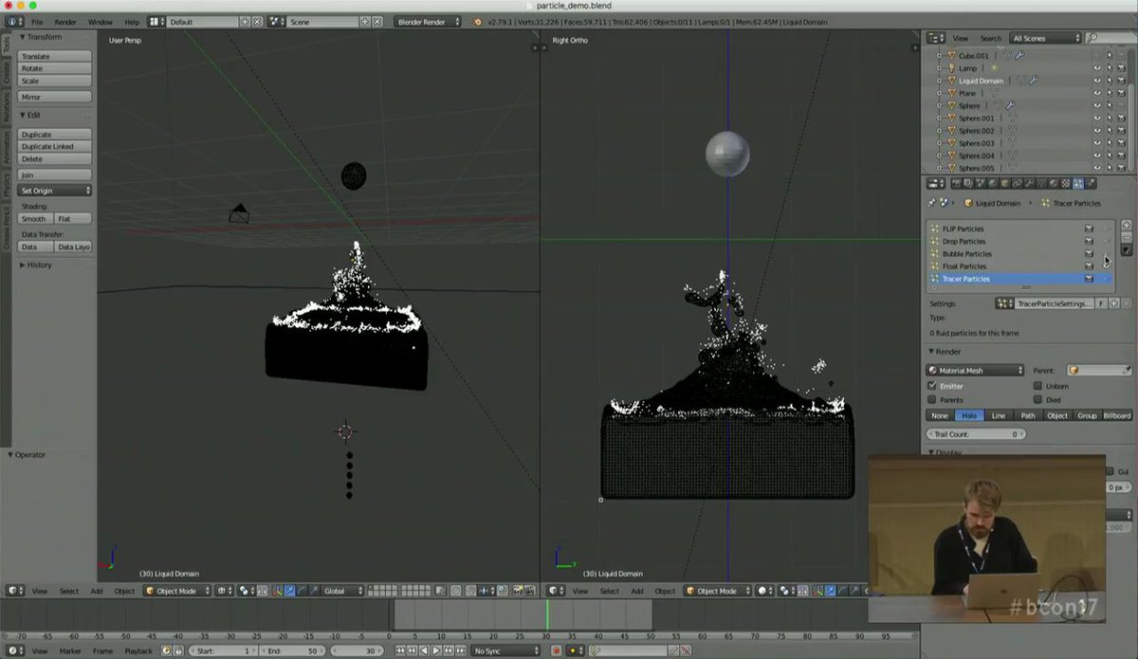
Task: Uncheck the Emitter render option
Action: [931, 386]
